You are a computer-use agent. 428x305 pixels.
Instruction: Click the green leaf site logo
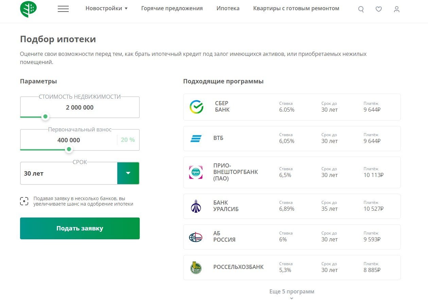pos(28,9)
